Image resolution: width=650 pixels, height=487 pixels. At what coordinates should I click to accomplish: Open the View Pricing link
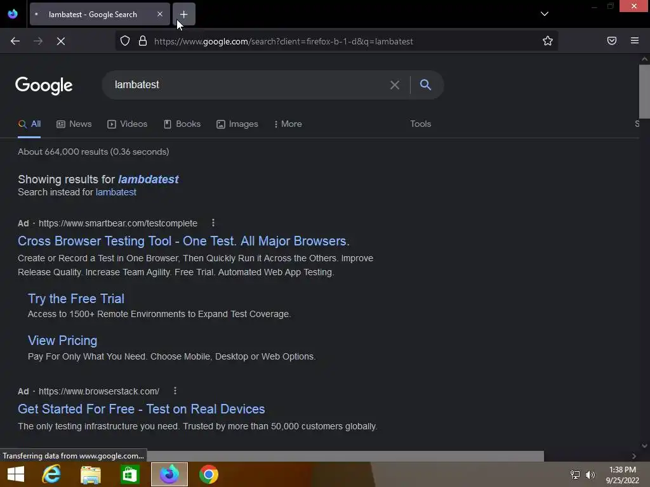(x=63, y=341)
